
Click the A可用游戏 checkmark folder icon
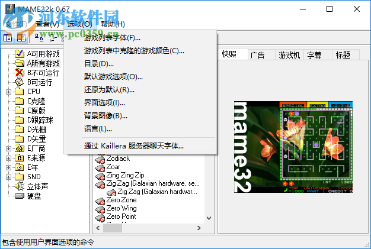(20, 54)
